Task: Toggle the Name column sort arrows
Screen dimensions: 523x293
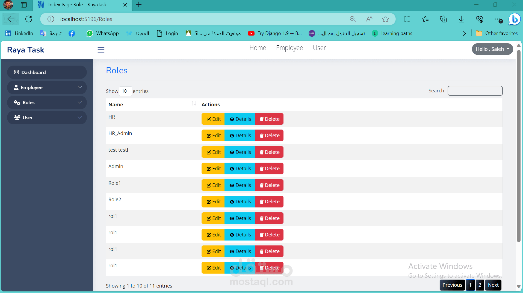Action: click(x=194, y=103)
